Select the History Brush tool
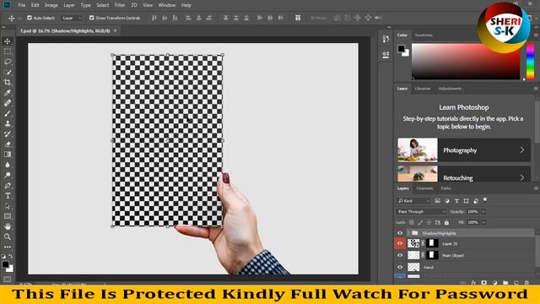This screenshot has width=540, height=304. (8, 134)
